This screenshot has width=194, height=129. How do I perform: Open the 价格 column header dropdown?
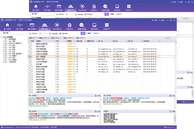(66, 41)
